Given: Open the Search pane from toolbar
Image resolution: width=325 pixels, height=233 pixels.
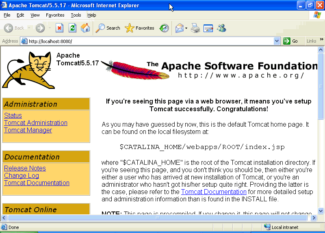Looking at the screenshot, I should 108,28.
